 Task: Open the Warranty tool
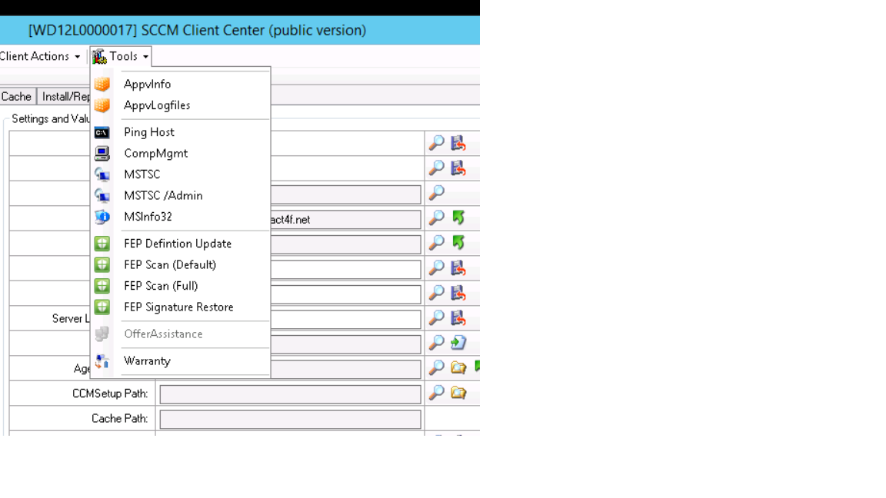pos(180,360)
